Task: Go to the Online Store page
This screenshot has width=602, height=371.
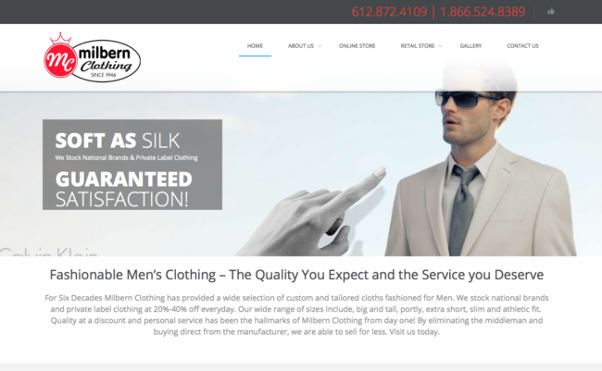Action: pos(357,45)
